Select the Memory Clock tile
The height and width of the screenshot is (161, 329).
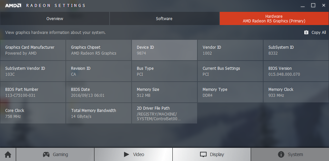pos(296,92)
